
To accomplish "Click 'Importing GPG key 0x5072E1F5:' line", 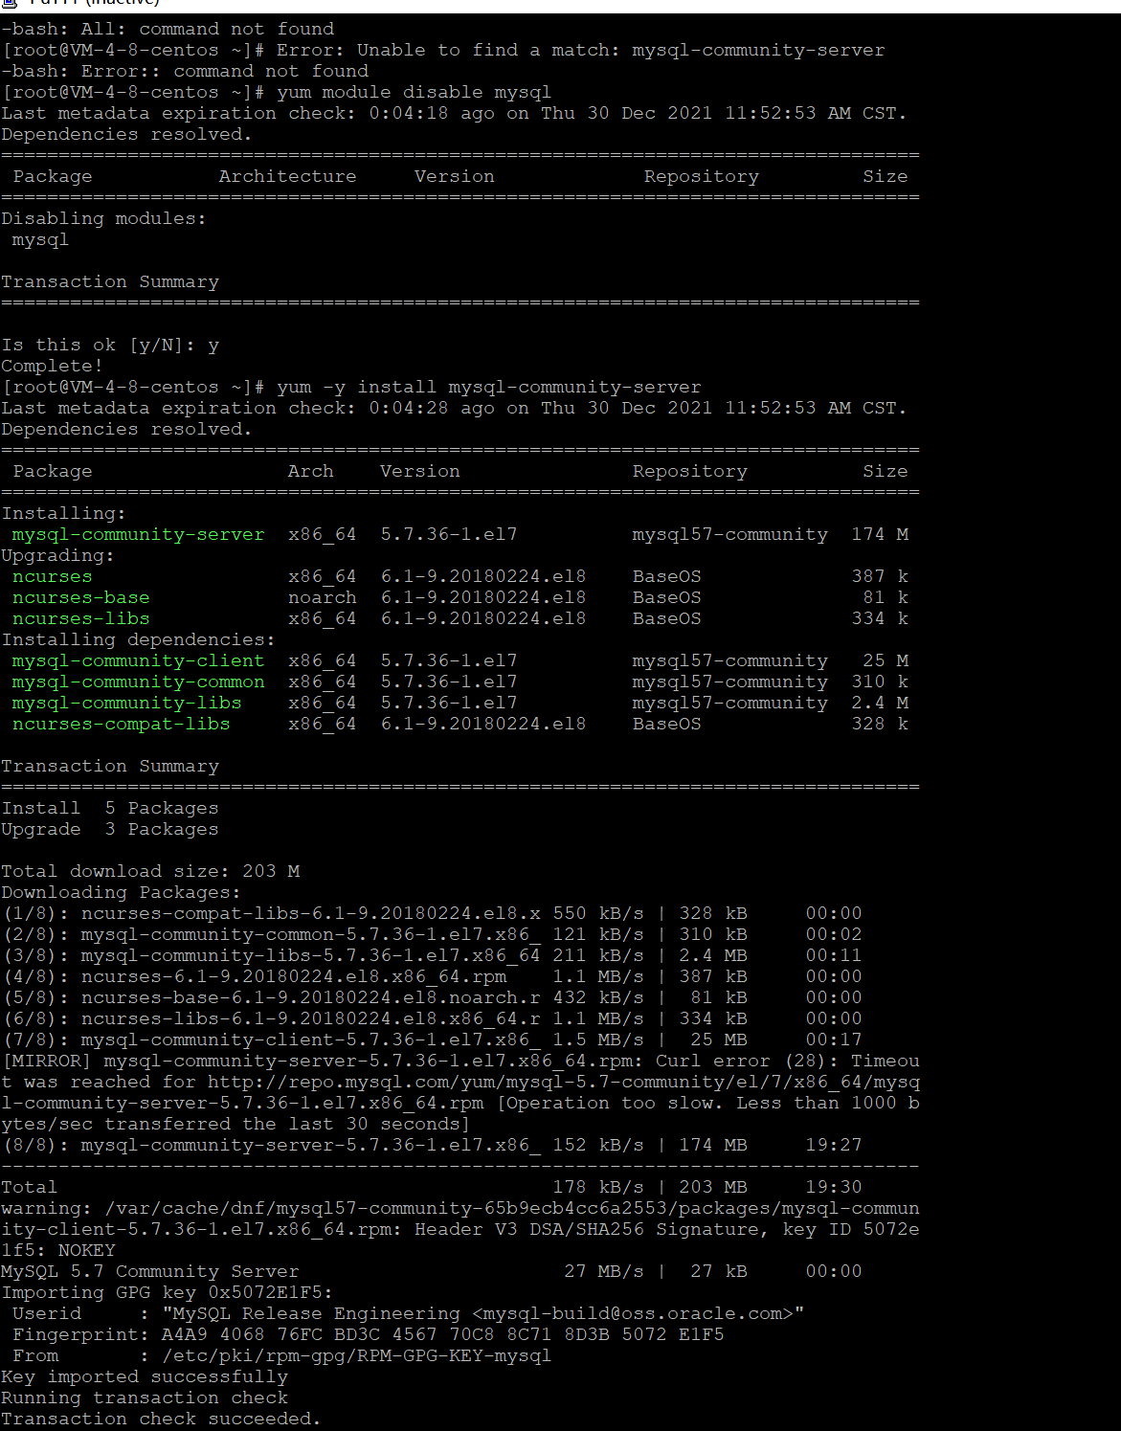I will point(167,1293).
